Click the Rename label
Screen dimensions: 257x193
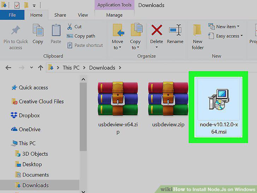(x=175, y=41)
